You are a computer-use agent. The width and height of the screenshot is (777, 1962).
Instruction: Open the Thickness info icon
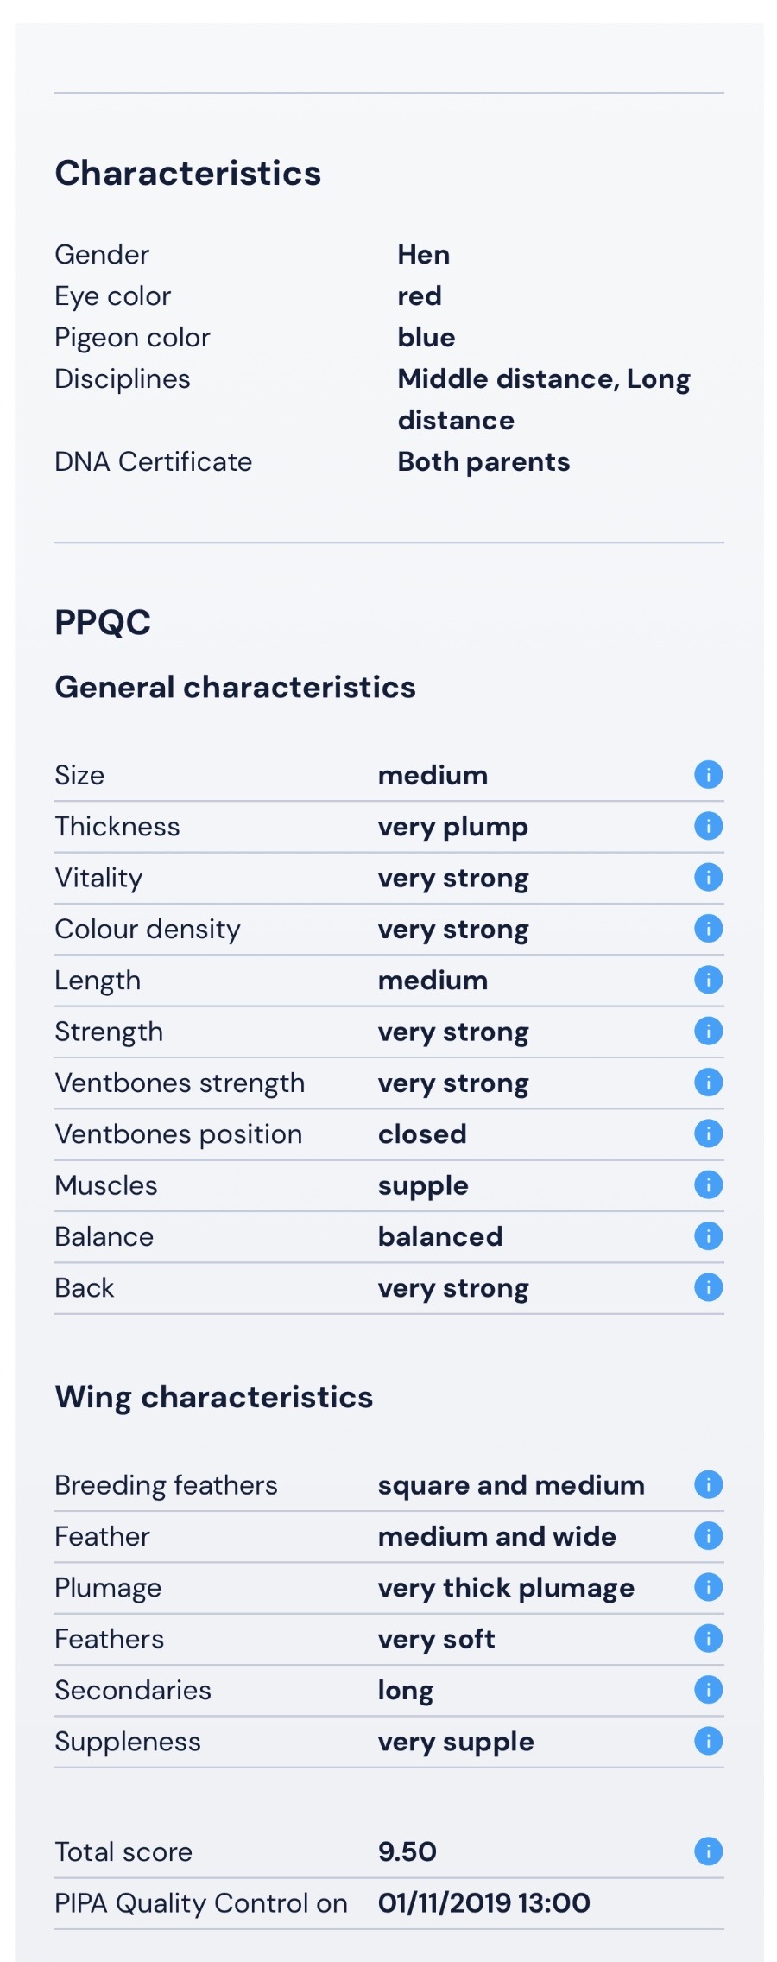708,826
